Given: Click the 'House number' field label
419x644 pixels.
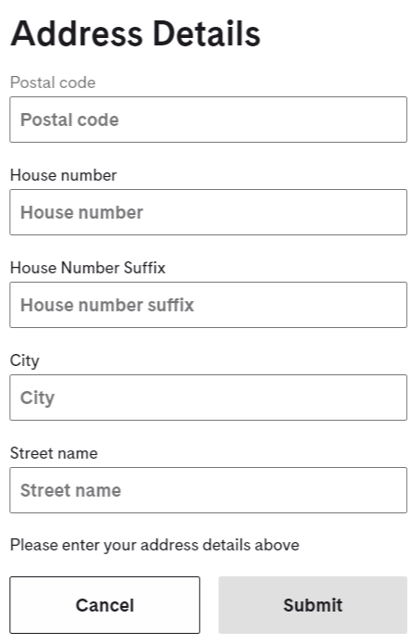Looking at the screenshot, I should (64, 175).
